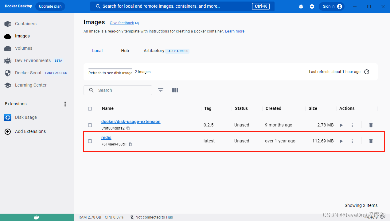Open the filter dropdown above image list
Screen dimensions: 390x221
[161, 90]
